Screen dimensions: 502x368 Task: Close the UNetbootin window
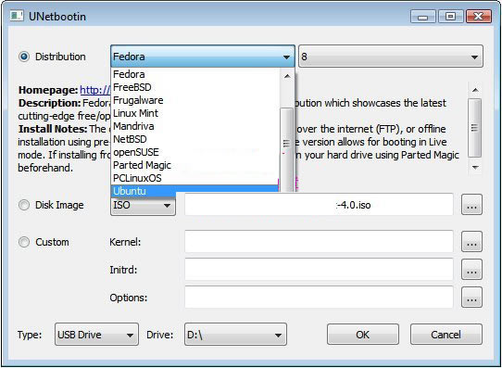[x=478, y=17]
